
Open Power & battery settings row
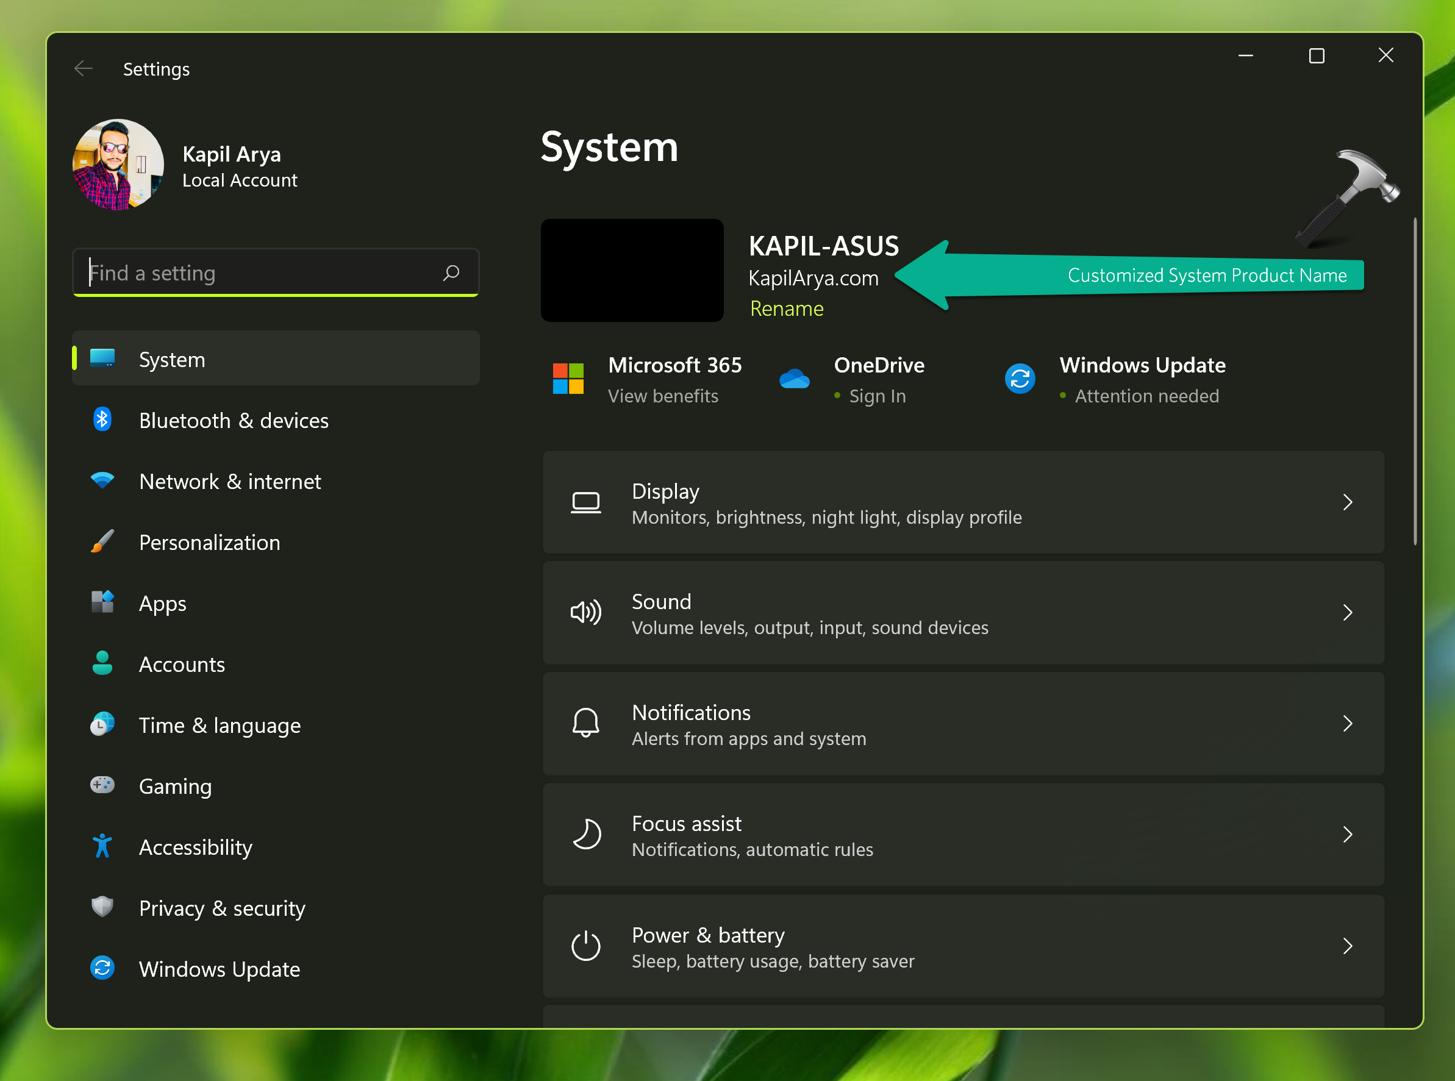click(x=962, y=946)
